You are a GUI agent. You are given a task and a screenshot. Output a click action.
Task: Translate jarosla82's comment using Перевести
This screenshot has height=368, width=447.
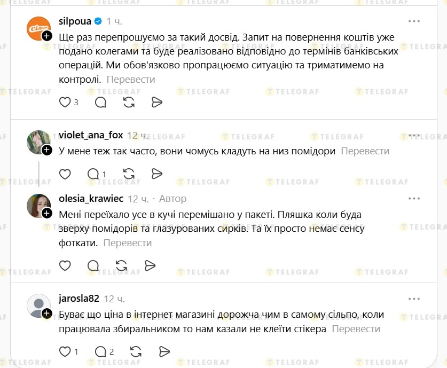coord(356,329)
